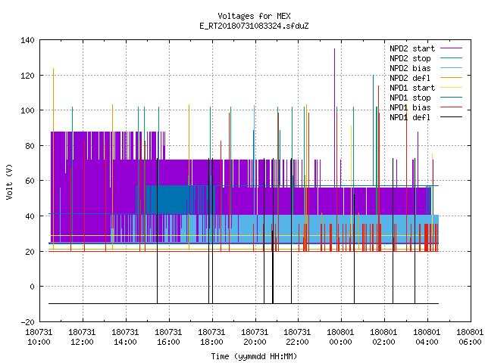Click the 180731 20:00 time tick label
Viewport: 485px width, 363px height.
(x=255, y=337)
